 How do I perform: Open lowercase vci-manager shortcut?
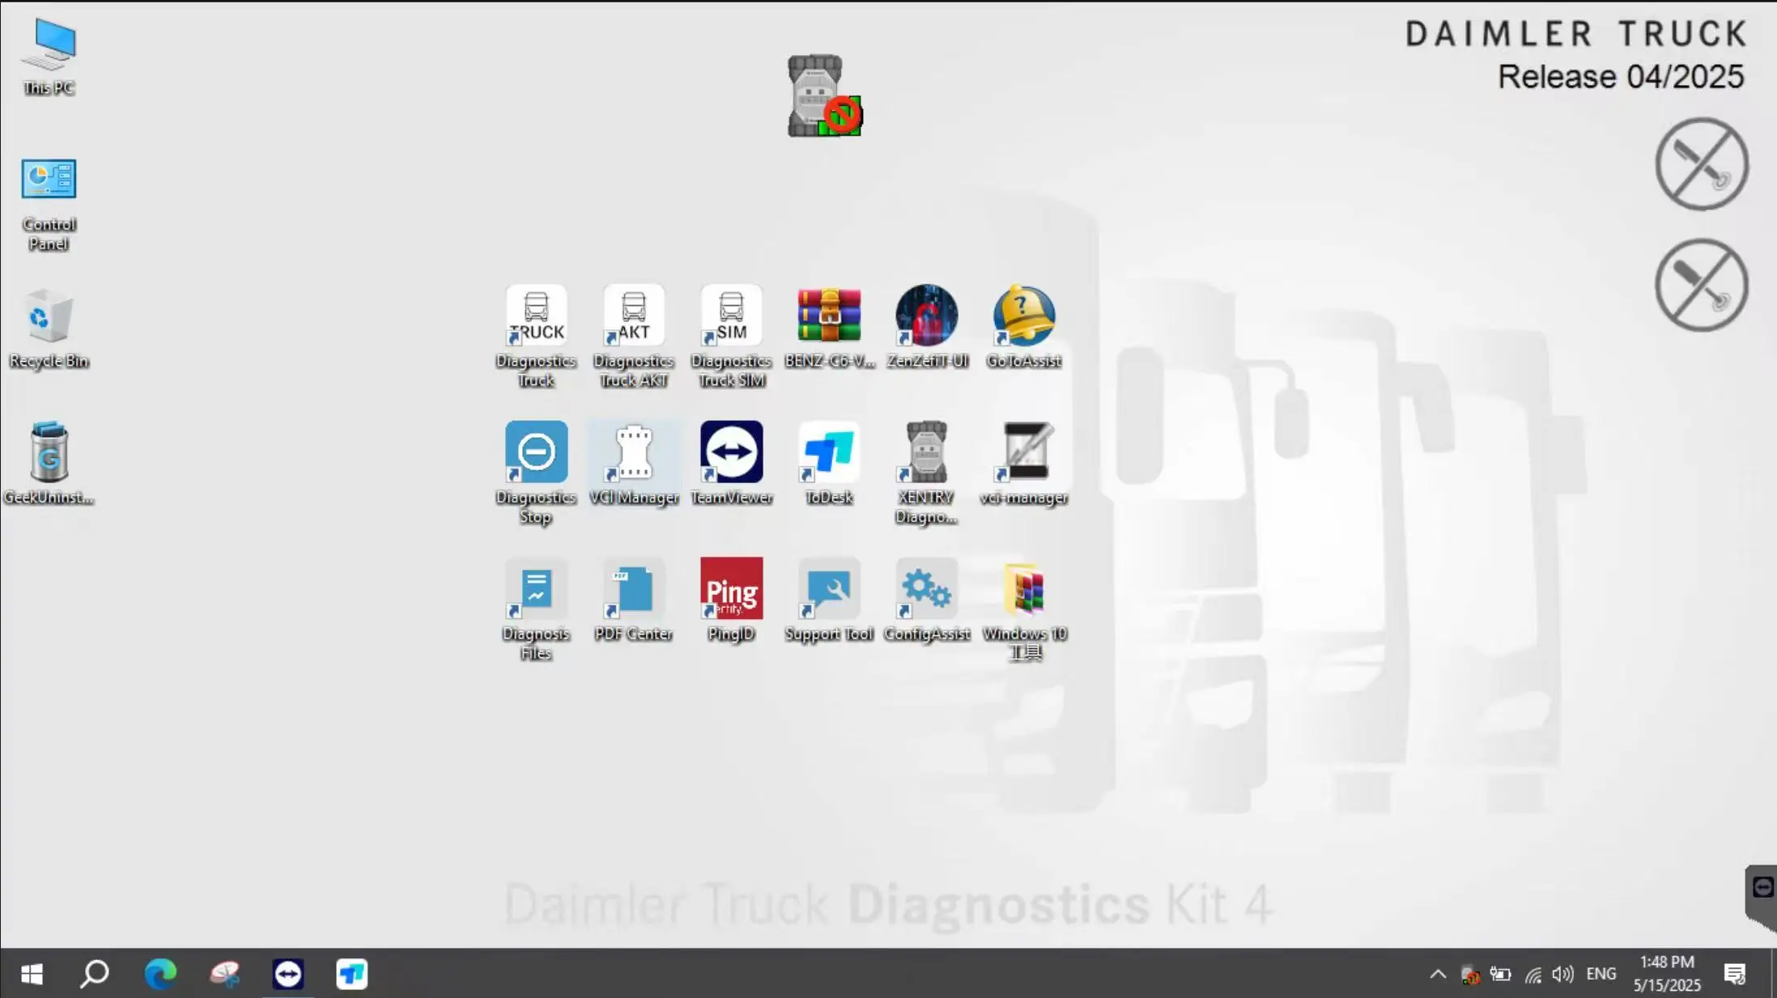1024,464
